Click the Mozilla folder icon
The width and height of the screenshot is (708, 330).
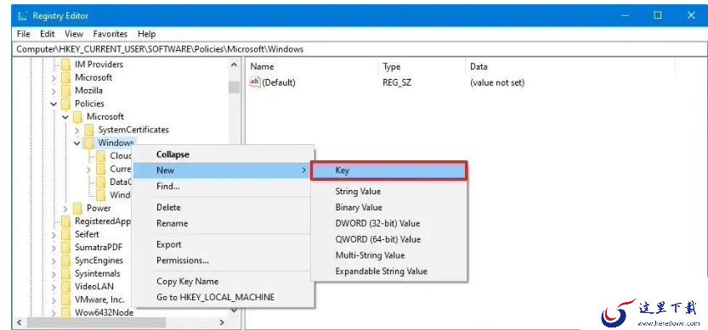[x=66, y=91]
